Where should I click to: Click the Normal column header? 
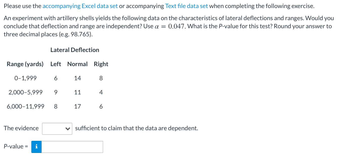pyautogui.click(x=77, y=64)
